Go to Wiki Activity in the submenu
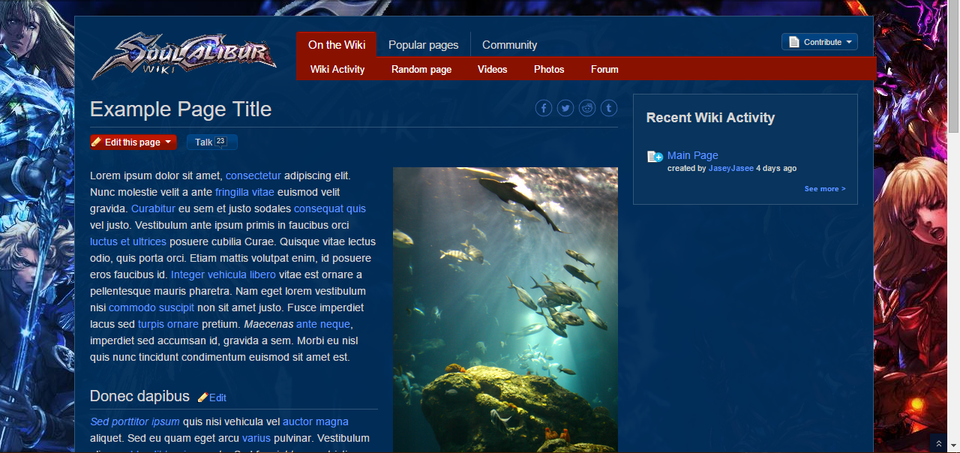The width and height of the screenshot is (960, 453). point(337,70)
